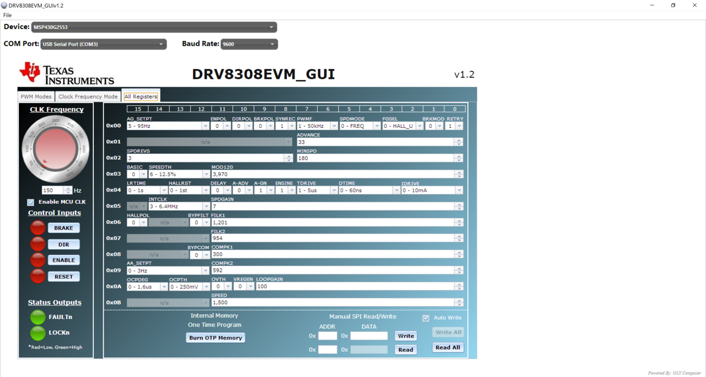Click the RESET button
The width and height of the screenshot is (706, 377).
(x=63, y=277)
